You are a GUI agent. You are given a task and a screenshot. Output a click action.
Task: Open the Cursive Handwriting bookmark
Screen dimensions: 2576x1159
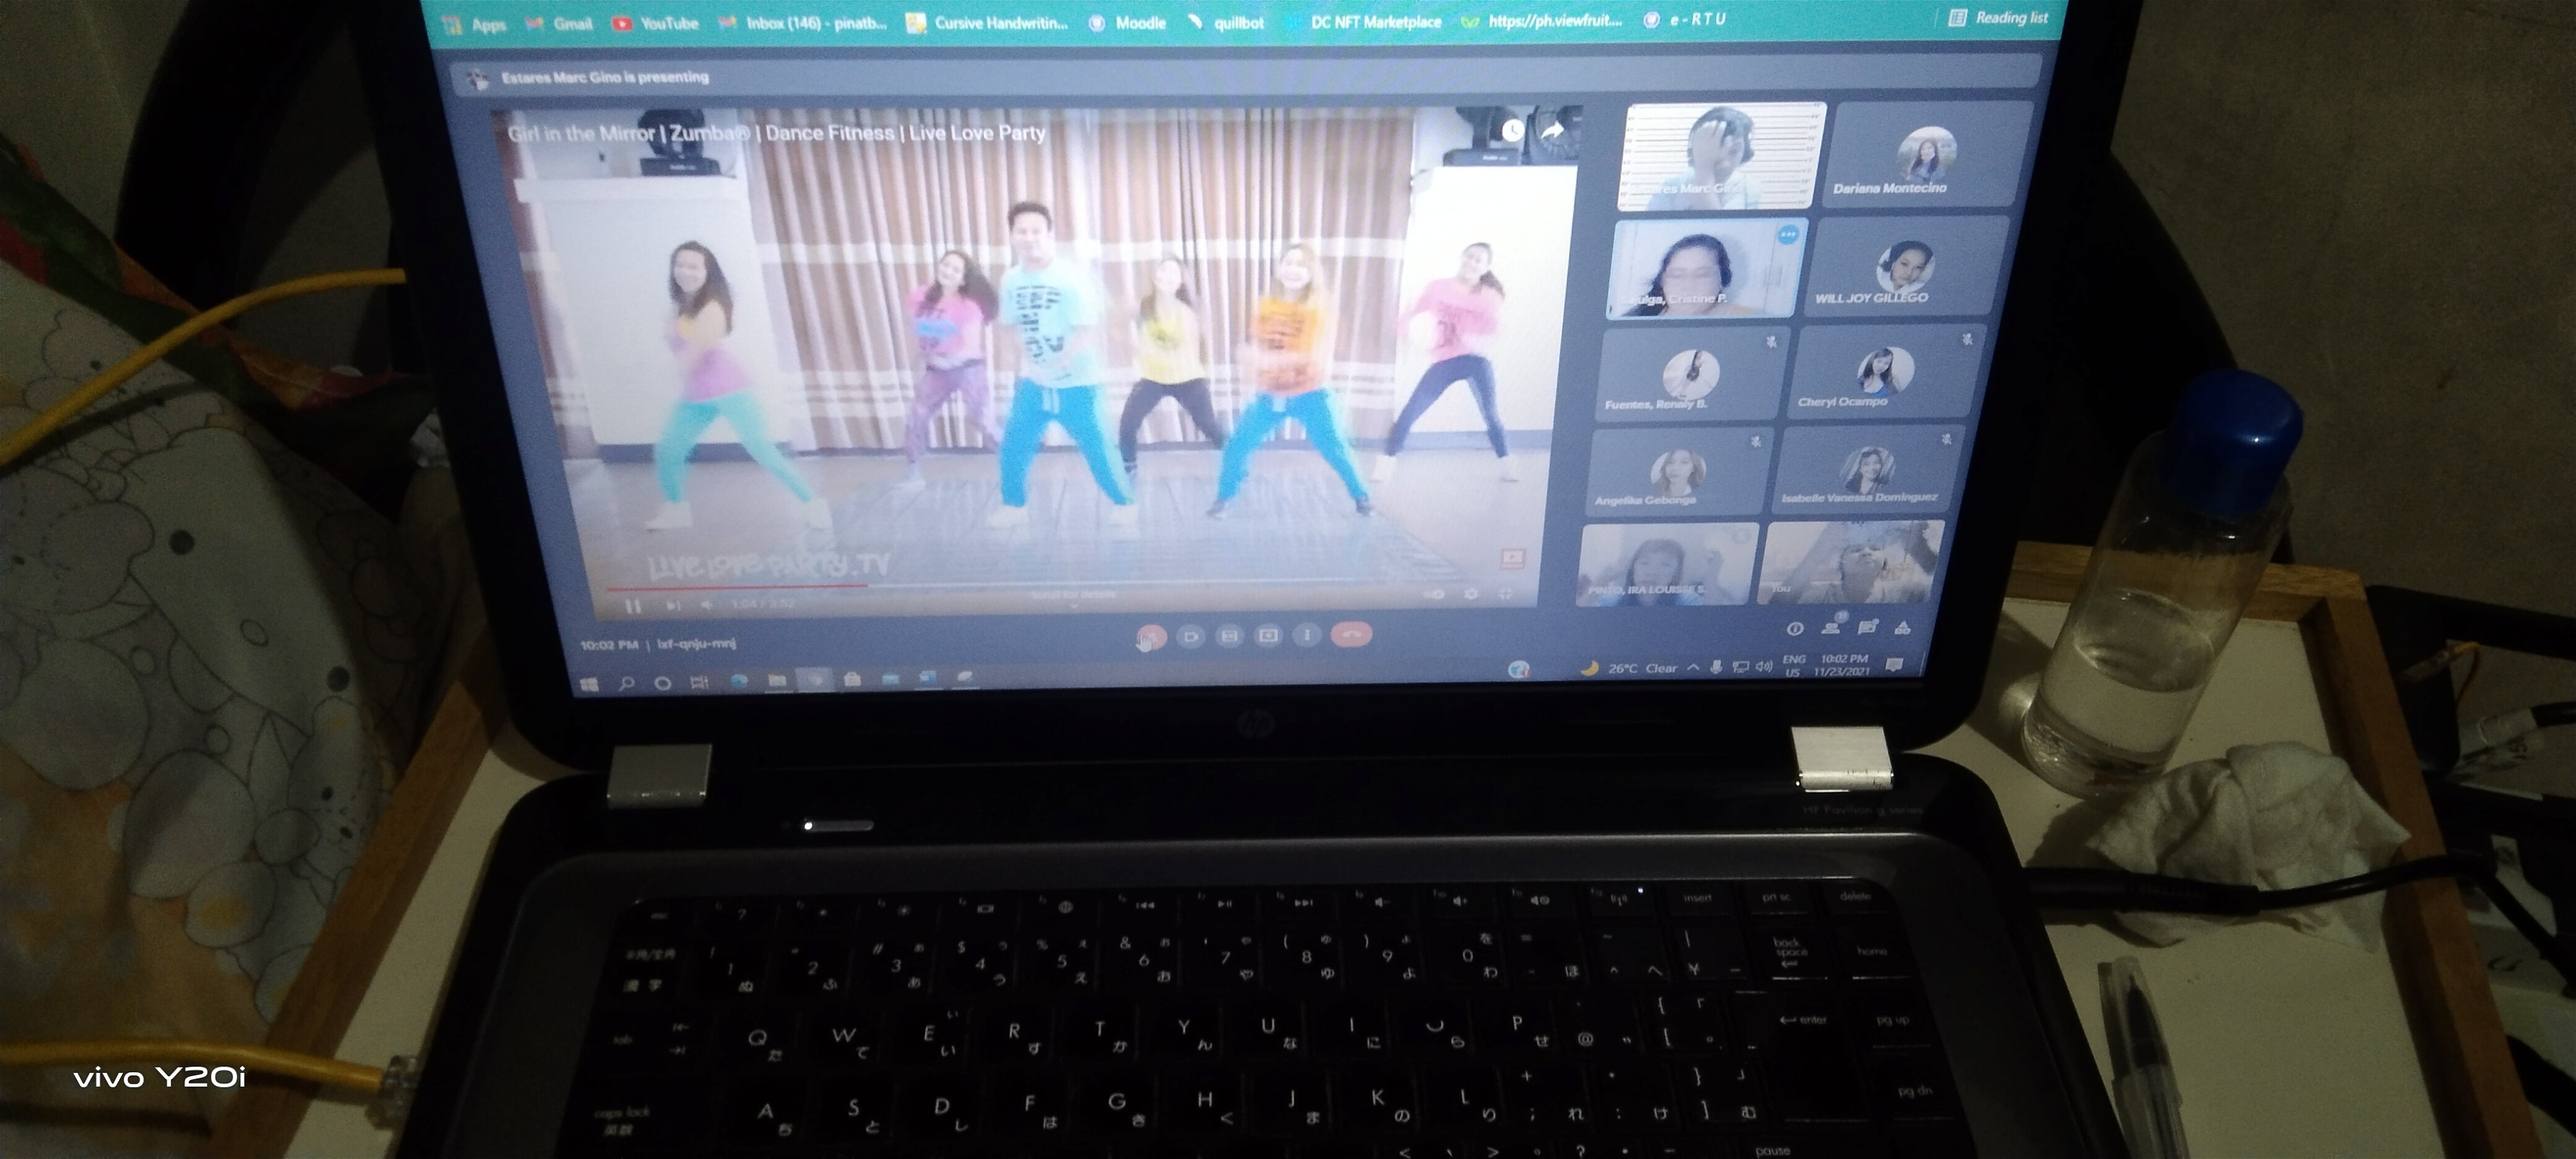pyautogui.click(x=987, y=22)
